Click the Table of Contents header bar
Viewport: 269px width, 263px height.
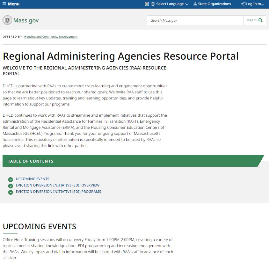(x=133, y=161)
